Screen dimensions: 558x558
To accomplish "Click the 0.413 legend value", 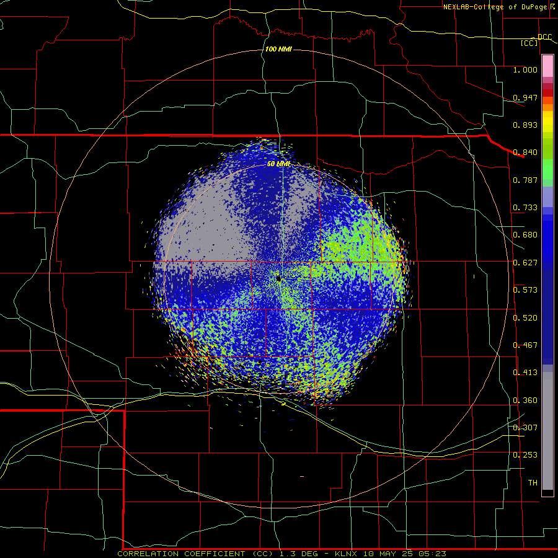I will 525,373.
